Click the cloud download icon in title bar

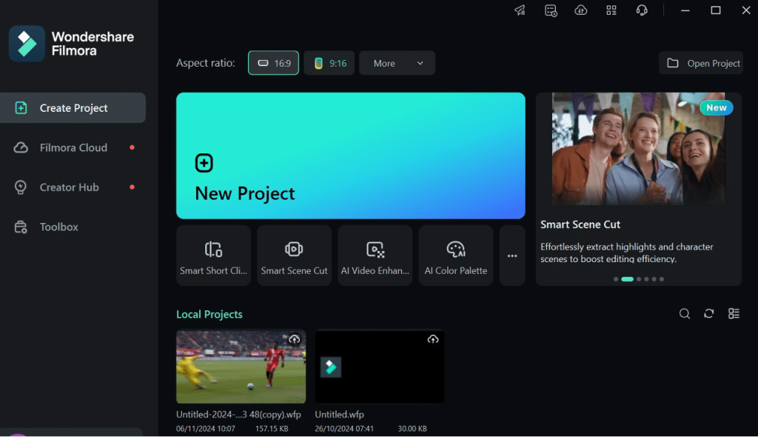coord(581,10)
